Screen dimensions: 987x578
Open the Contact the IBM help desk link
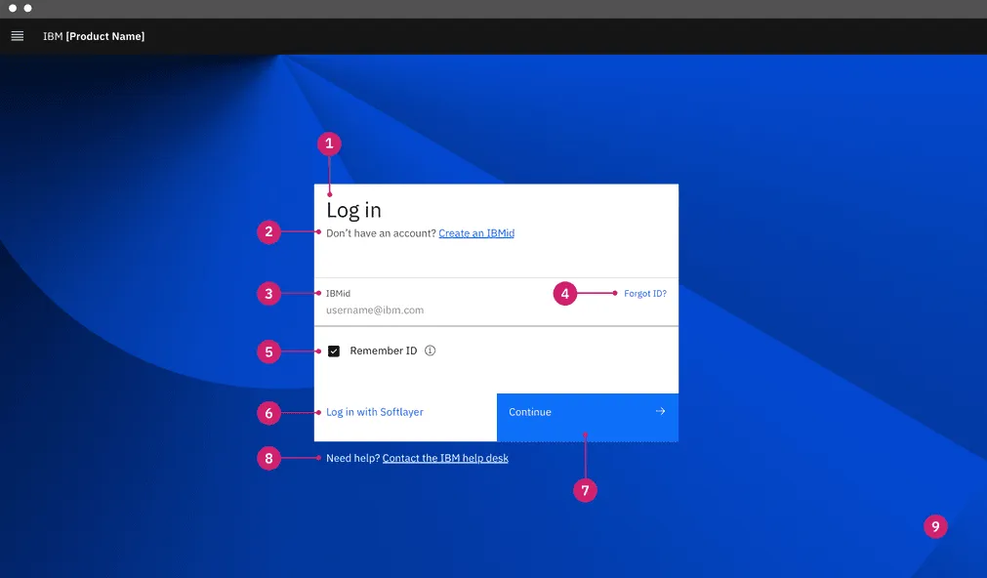pyautogui.click(x=445, y=458)
